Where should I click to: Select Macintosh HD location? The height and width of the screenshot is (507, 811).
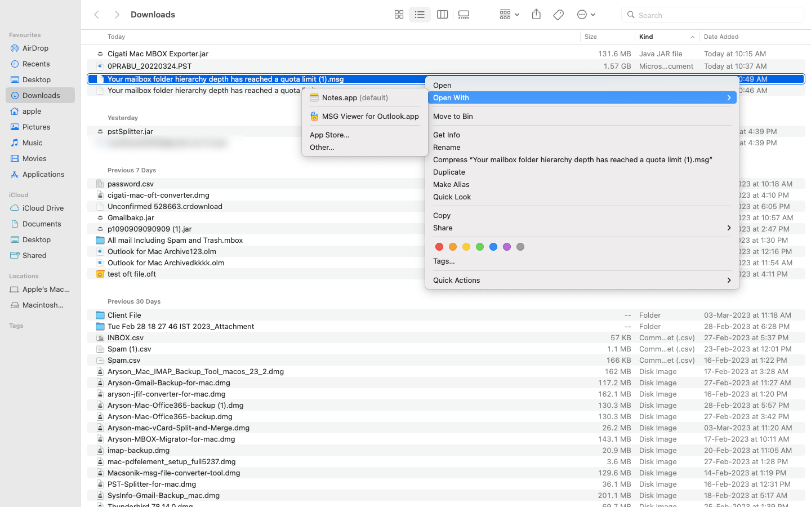click(x=40, y=305)
